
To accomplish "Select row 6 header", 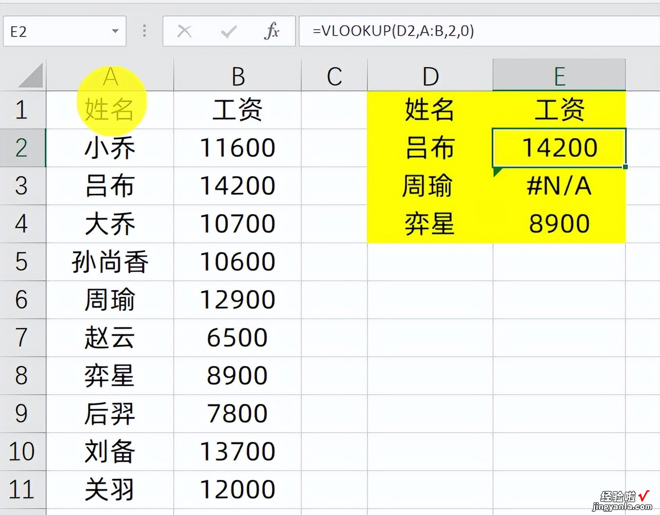I will point(22,300).
